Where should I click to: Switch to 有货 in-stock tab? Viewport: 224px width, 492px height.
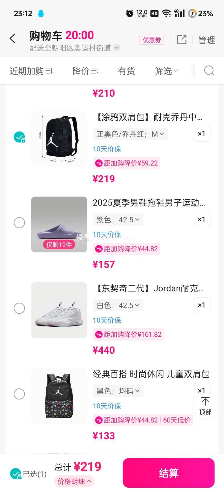(x=126, y=71)
